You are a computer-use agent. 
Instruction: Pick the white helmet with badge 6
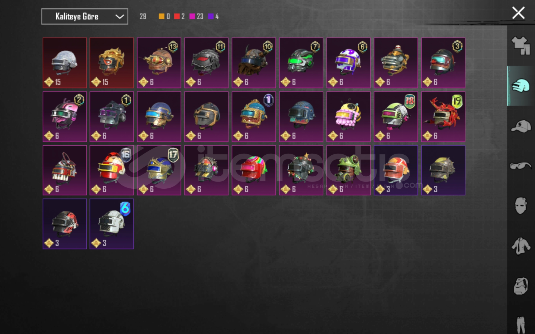[x=112, y=224]
